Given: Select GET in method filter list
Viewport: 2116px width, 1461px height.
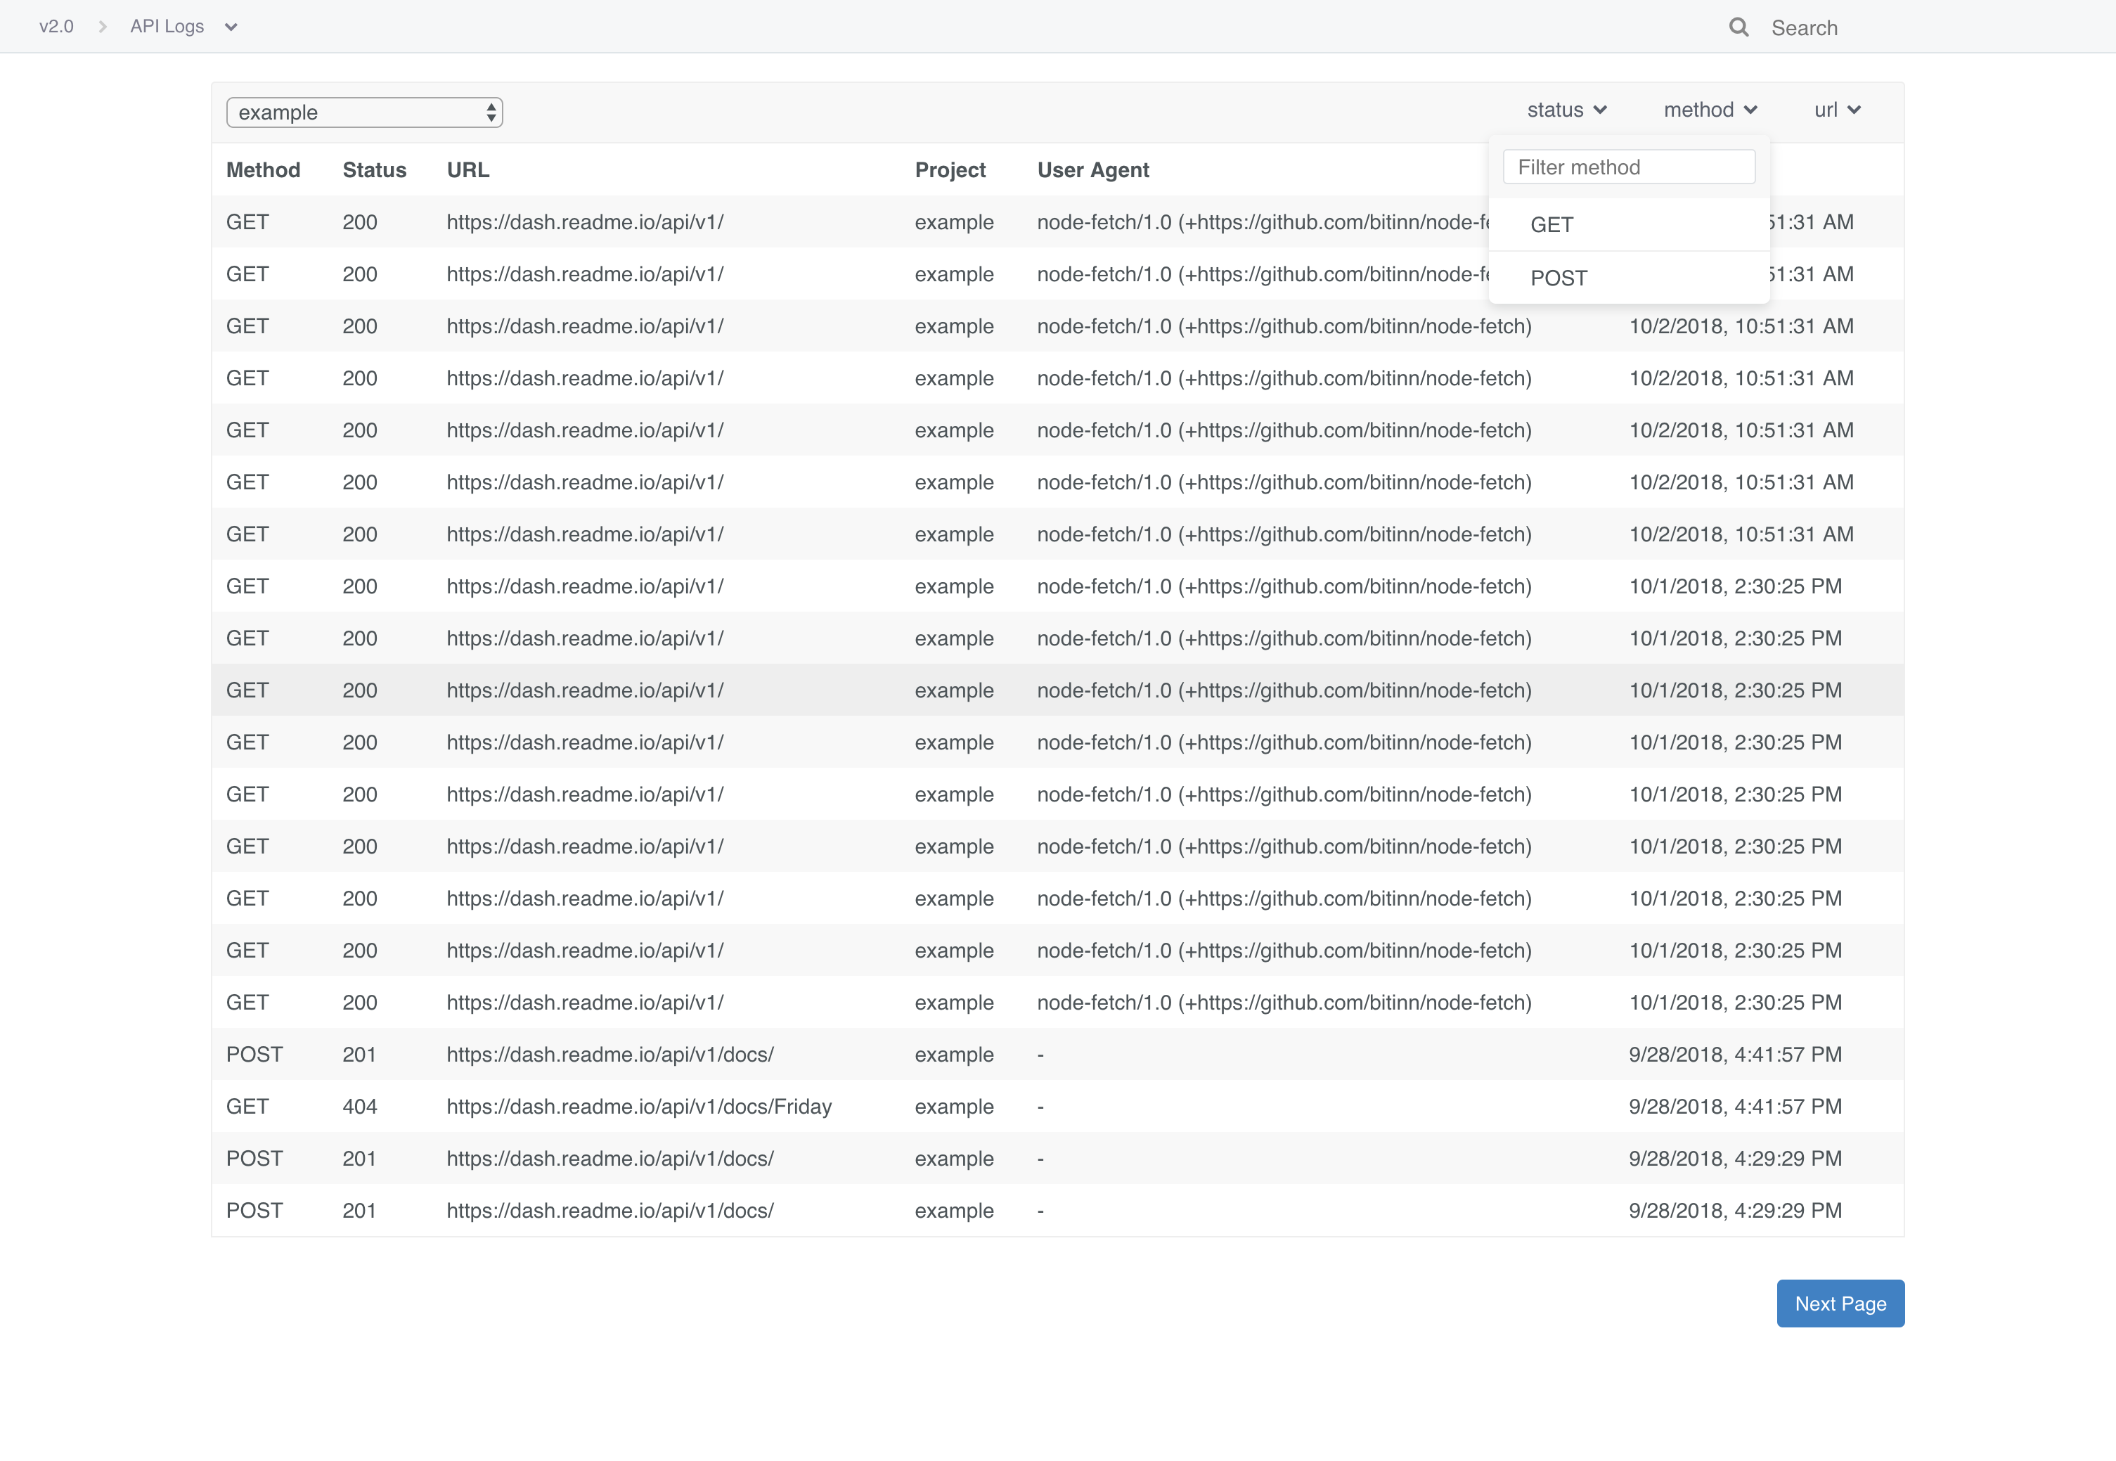Looking at the screenshot, I should click(1552, 225).
